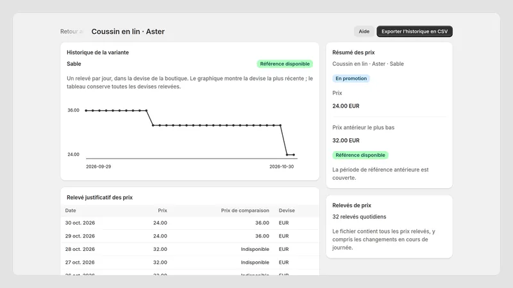Click the 28 oct. 2026 date cell
This screenshot has height=288, width=513.
80,249
